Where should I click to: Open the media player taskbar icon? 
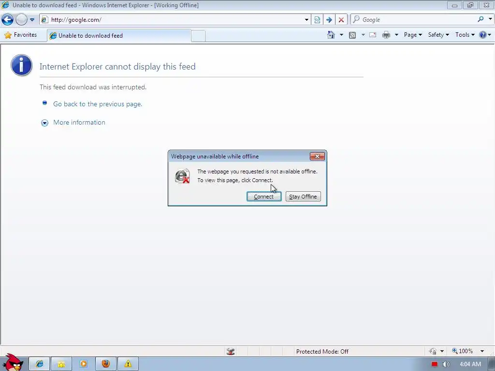(x=84, y=364)
